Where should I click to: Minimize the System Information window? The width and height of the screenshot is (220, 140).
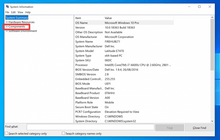(x=189, y=7)
